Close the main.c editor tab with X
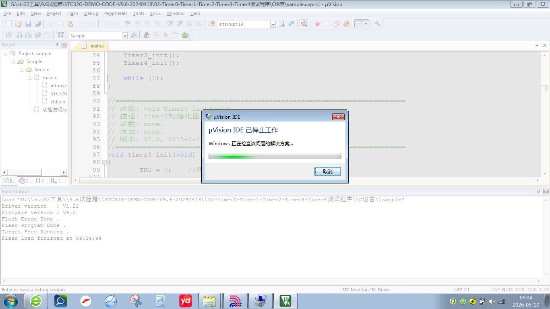This screenshot has width=550, height=309. point(546,45)
